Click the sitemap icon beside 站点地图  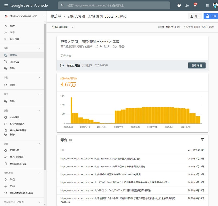5,62
